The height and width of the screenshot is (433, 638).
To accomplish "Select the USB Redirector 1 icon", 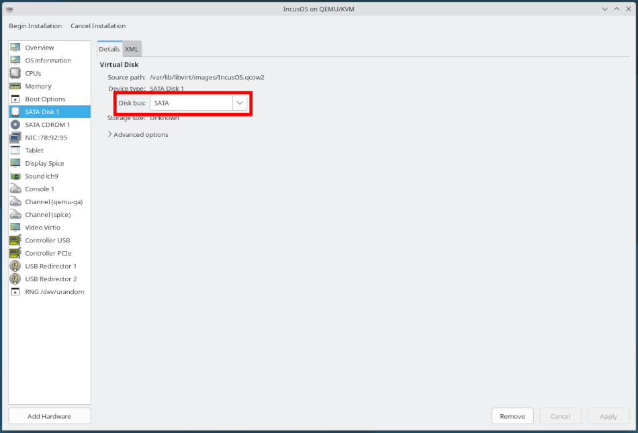I will [x=15, y=266].
